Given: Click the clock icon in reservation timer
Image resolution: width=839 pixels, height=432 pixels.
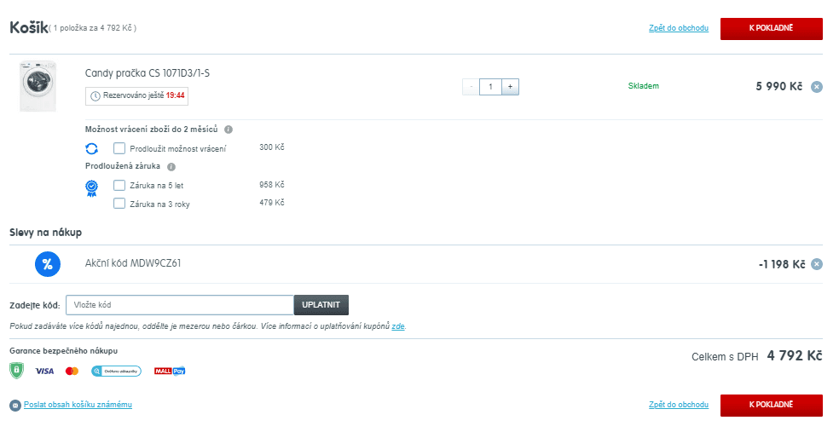Looking at the screenshot, I should (x=95, y=96).
